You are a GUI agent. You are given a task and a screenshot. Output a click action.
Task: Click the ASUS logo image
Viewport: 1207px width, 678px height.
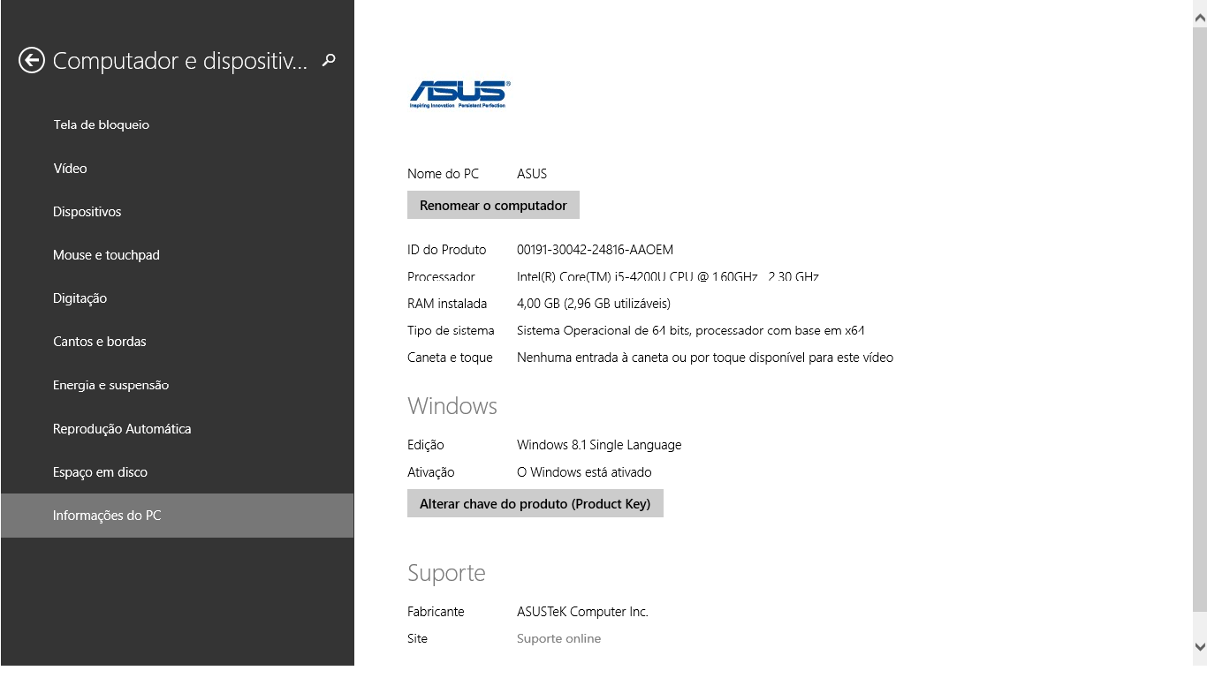click(459, 94)
